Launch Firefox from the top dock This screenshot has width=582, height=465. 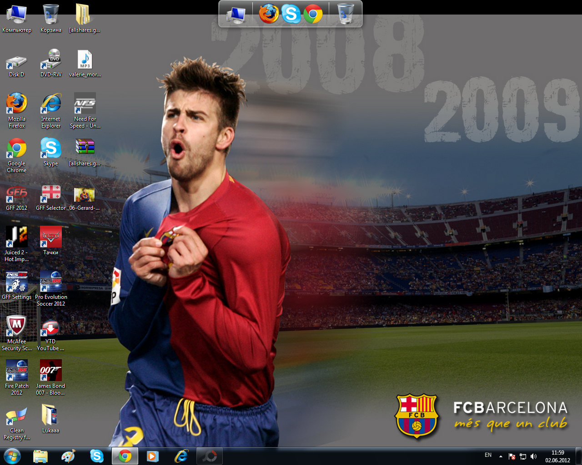[269, 14]
